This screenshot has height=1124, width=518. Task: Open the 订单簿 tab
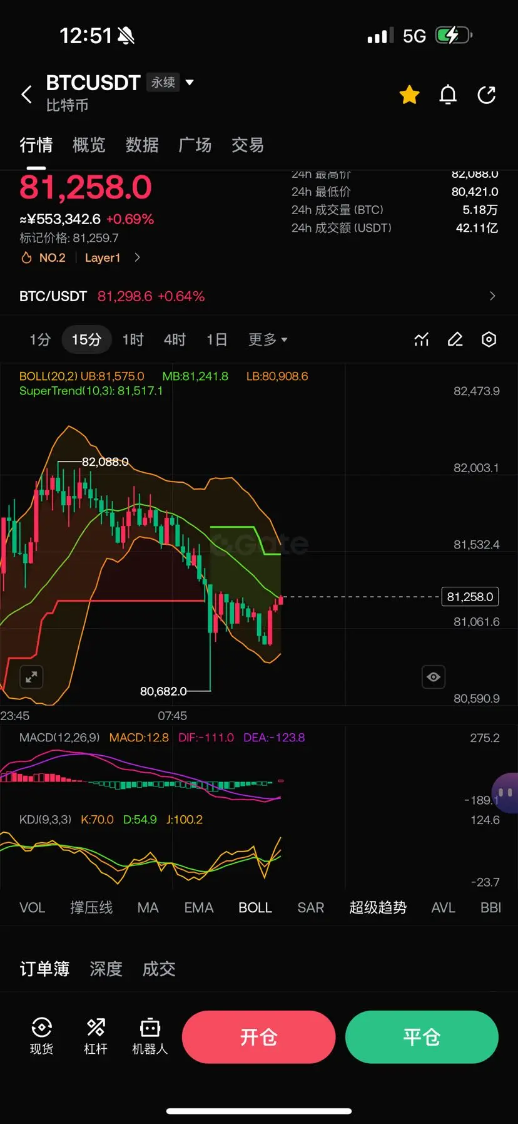coord(44,969)
